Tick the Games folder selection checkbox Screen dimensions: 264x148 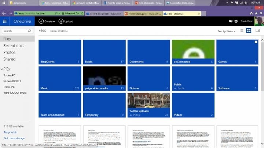point(256,42)
